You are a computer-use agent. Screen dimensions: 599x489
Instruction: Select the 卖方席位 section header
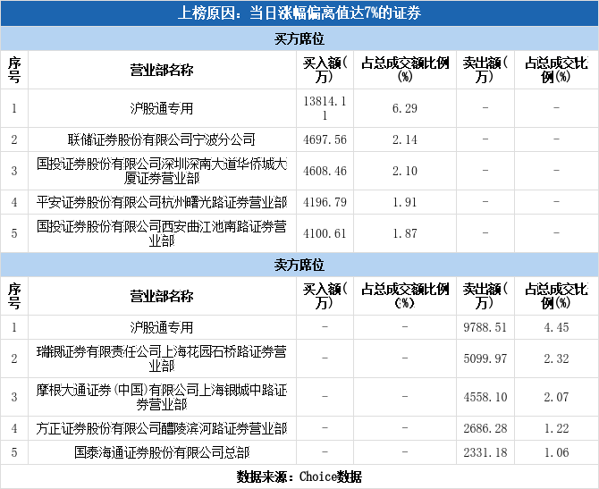pyautogui.click(x=299, y=265)
